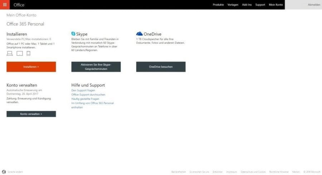Click the orange Installieren button
This screenshot has height=175, width=322.
click(31, 67)
